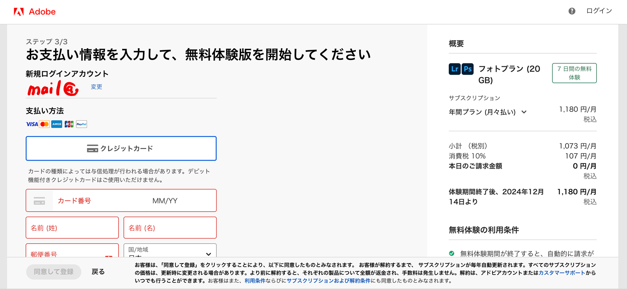Focus the カード番号 card number field

98,201
